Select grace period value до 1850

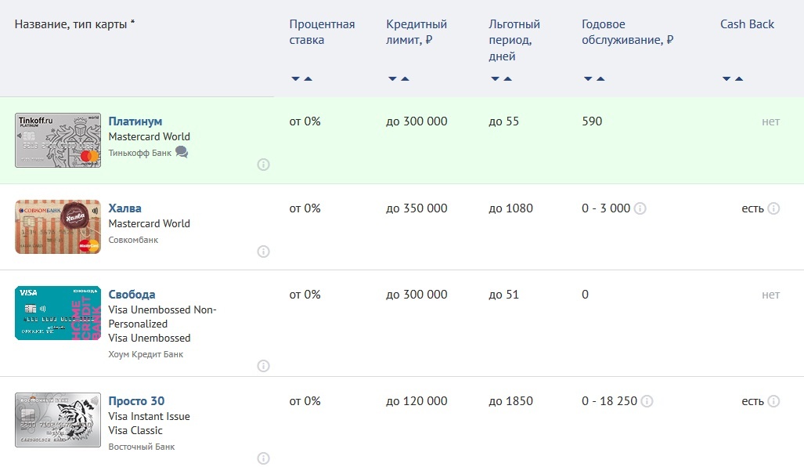click(510, 401)
